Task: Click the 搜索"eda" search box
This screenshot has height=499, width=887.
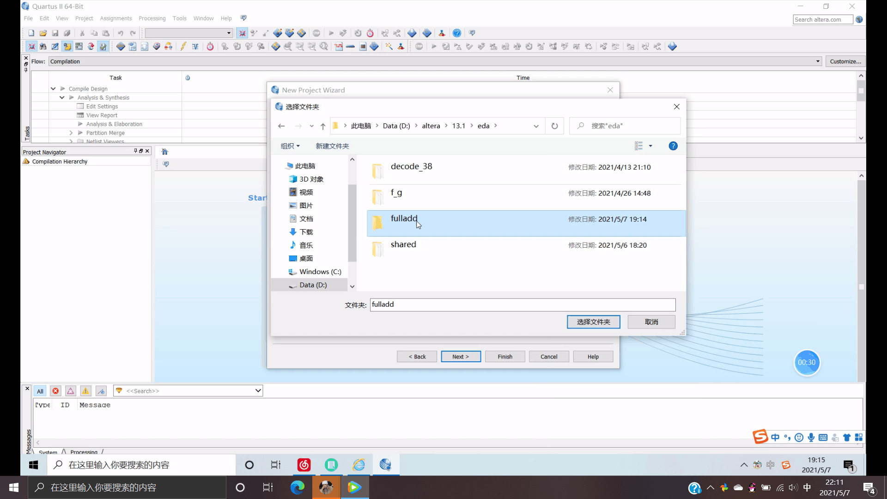Action: pos(625,126)
